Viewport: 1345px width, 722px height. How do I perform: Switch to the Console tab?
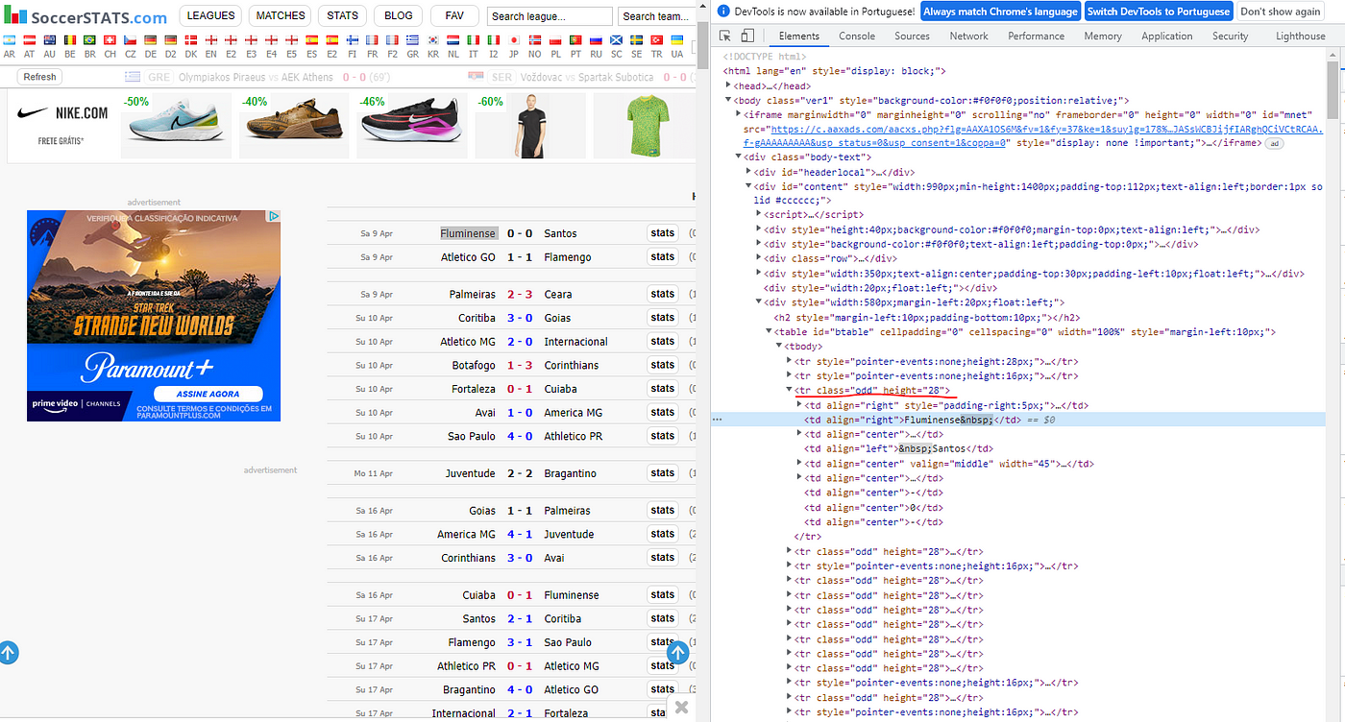(x=856, y=36)
